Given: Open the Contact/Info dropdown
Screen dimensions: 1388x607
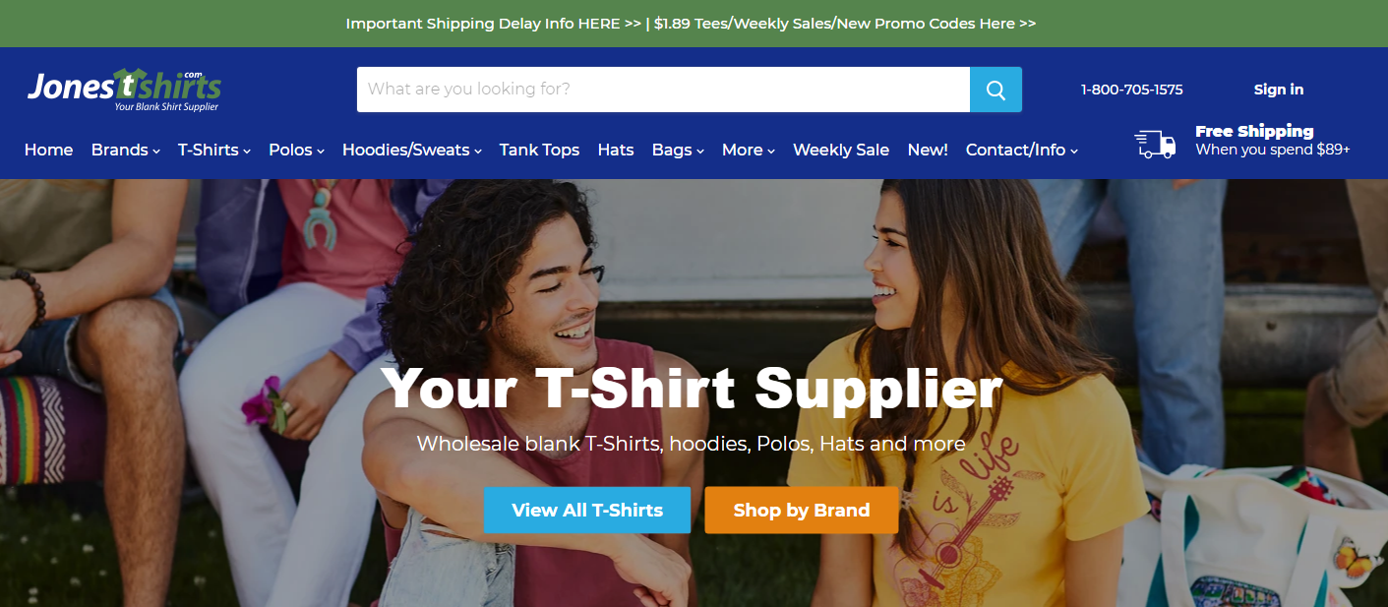Looking at the screenshot, I should (1022, 150).
